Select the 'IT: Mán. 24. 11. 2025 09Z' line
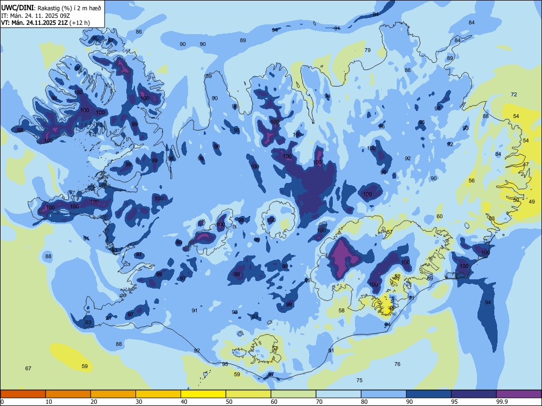This screenshot has height=406, width=542. pos(35,16)
